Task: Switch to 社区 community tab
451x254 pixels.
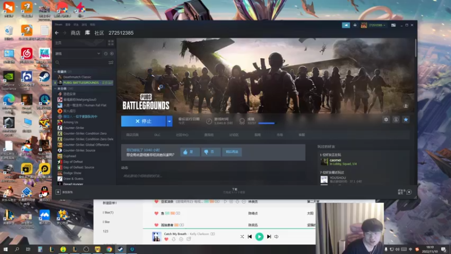Action: tap(99, 33)
